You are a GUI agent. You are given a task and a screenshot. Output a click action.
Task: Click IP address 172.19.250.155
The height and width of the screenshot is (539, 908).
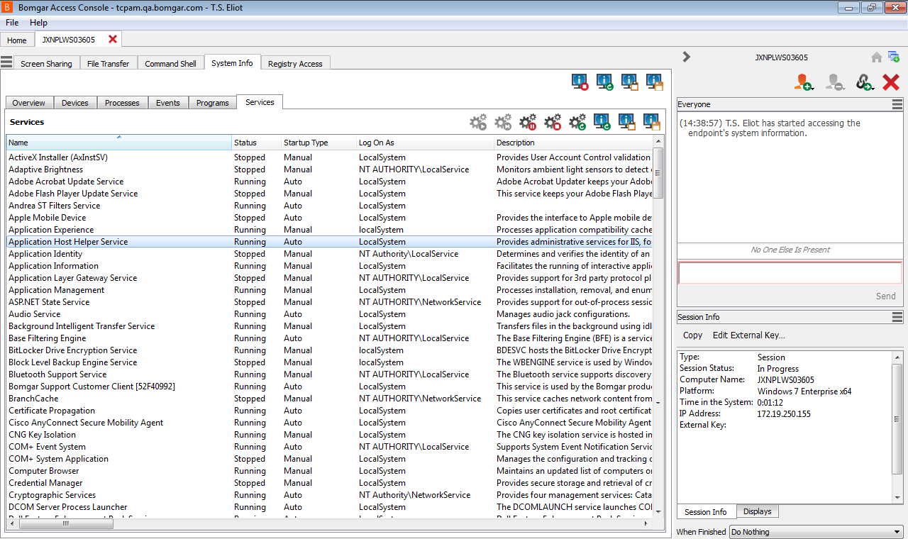click(784, 413)
